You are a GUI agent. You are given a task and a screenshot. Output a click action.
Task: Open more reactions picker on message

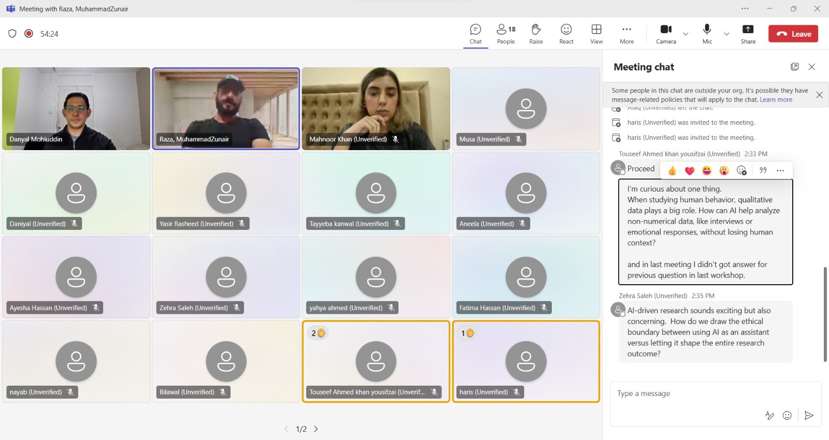(742, 170)
